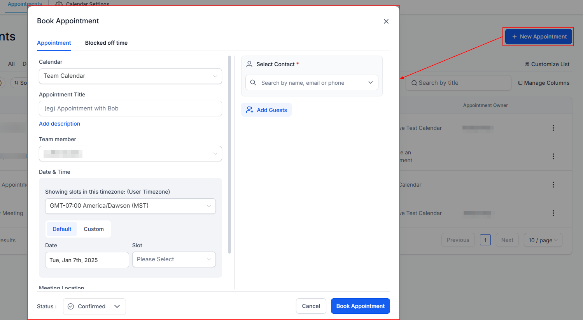This screenshot has height=320, width=583.
Task: Click the Add Guests icon button
Action: [250, 110]
